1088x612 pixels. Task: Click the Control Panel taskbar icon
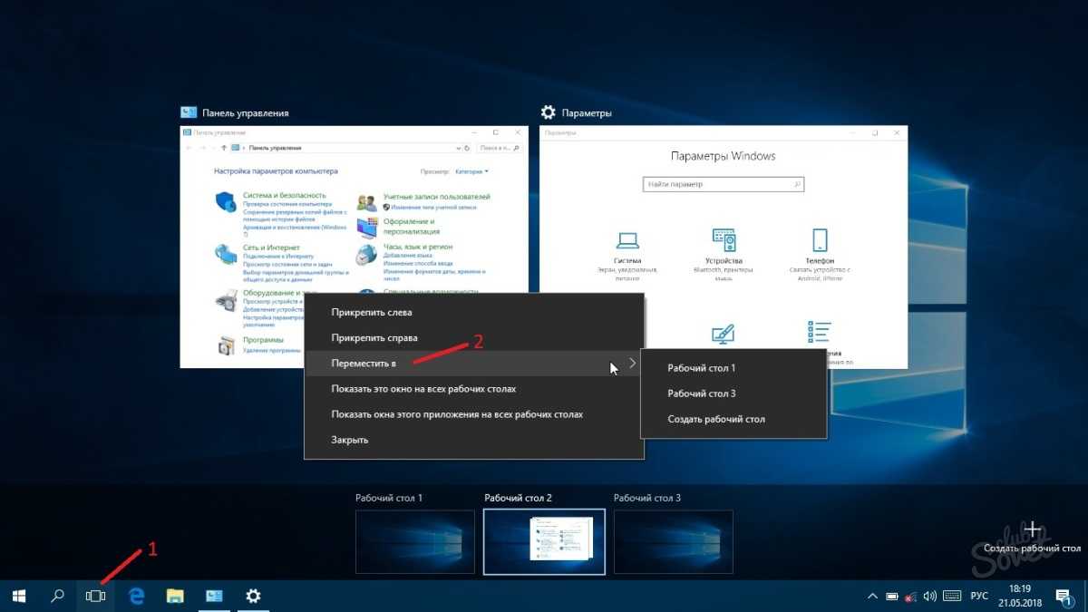[215, 596]
